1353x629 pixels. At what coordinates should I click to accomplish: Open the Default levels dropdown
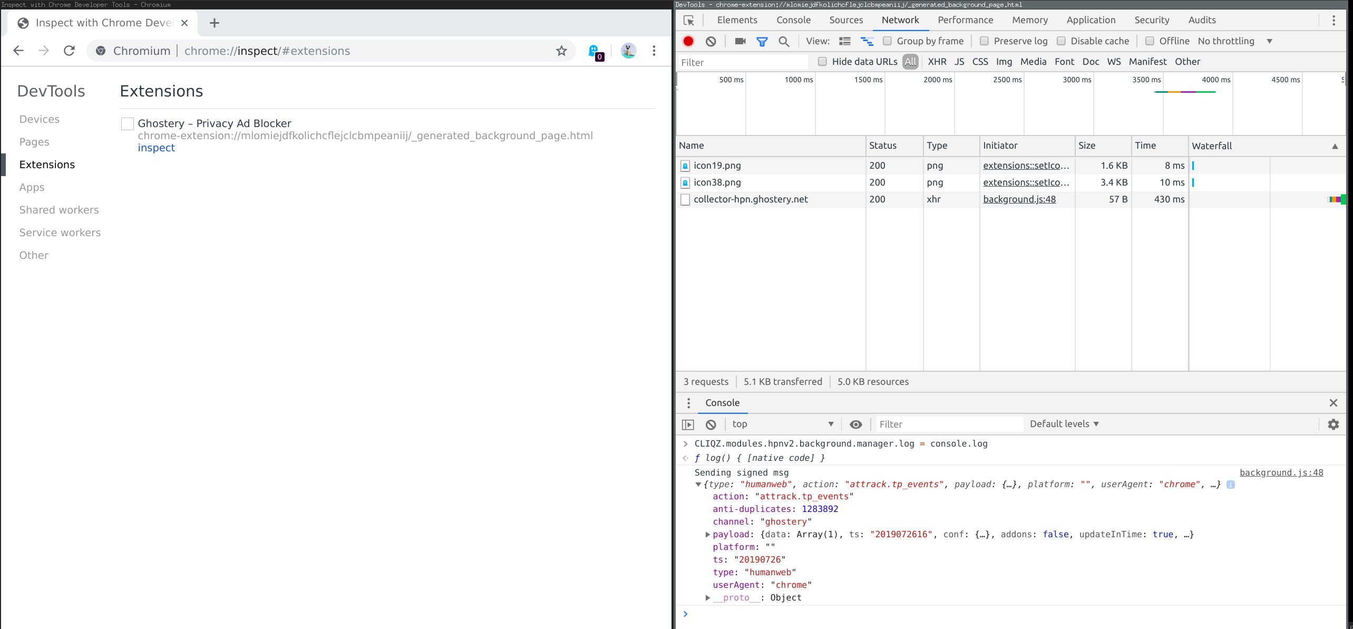[x=1064, y=424]
